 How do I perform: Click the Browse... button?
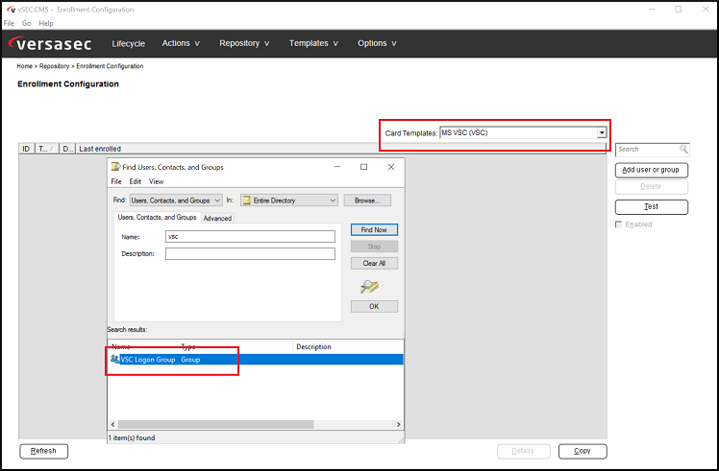tap(367, 200)
